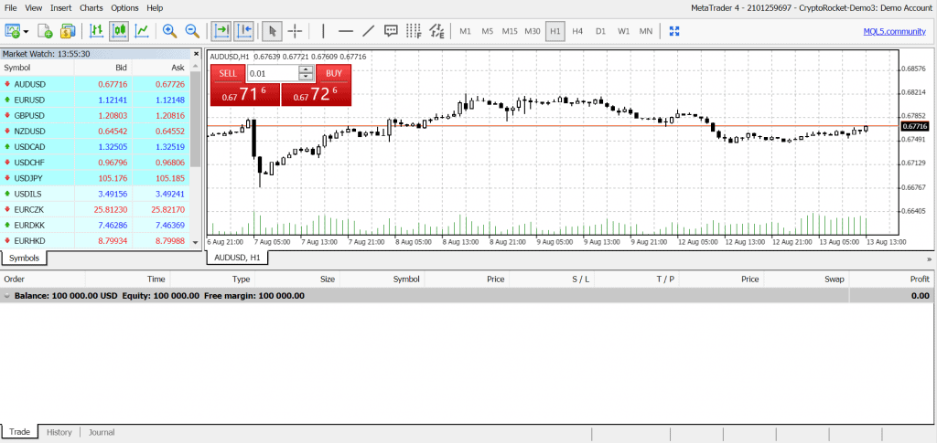Click Market Watch scrollbar down arrow
The width and height of the screenshot is (937, 443).
(196, 243)
